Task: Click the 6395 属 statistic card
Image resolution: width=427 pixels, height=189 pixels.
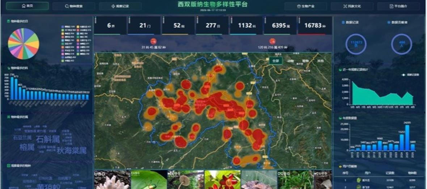Action: (x=280, y=26)
